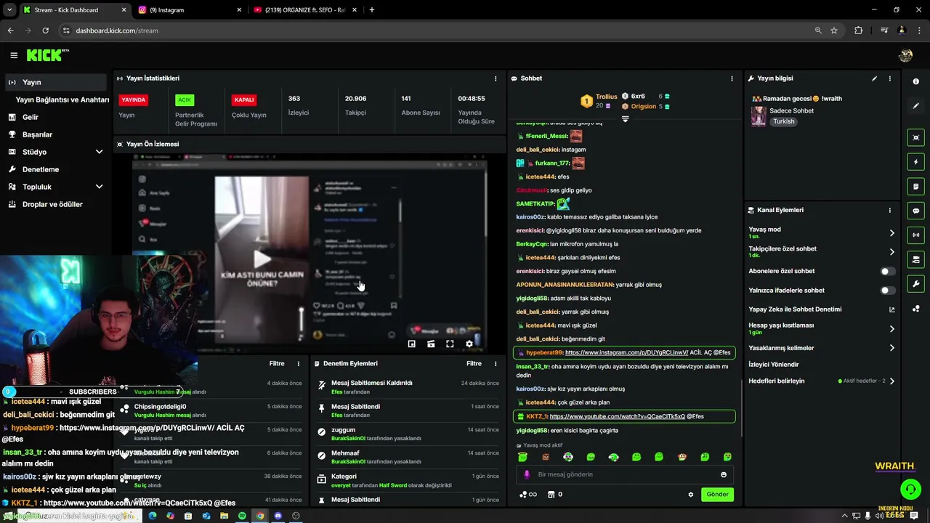Click the fullscreen icon on stream preview
This screenshot has width=930, height=523.
pyautogui.click(x=450, y=344)
